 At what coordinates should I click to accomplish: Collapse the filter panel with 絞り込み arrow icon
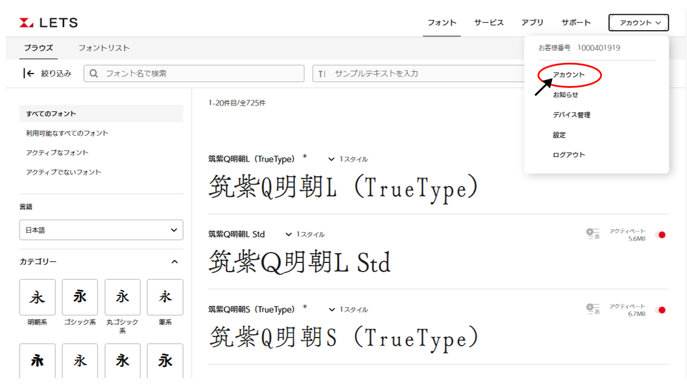[29, 73]
